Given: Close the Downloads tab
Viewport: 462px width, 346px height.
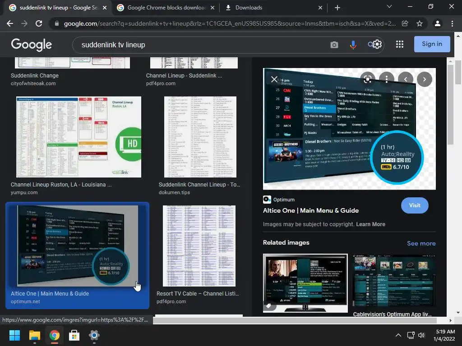Looking at the screenshot, I should [x=320, y=8].
